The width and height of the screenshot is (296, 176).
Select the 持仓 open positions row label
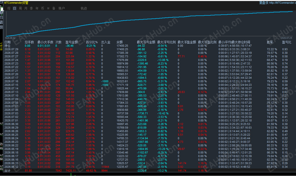coord(8,46)
